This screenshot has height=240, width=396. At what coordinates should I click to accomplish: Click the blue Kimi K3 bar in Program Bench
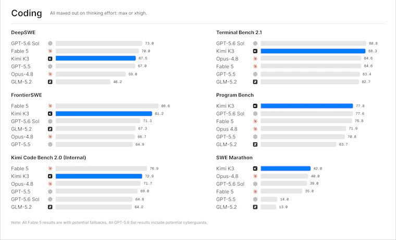point(307,106)
